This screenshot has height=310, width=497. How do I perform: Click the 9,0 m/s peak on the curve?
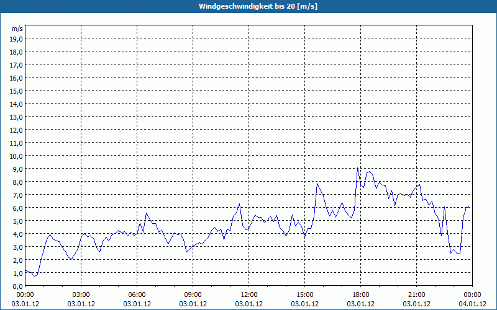click(358, 168)
